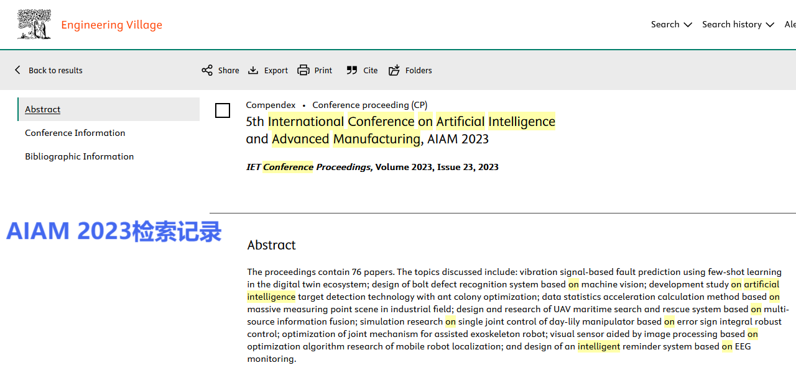Viewport: 796px width, 391px height.
Task: Jump to Conference Information section
Action: click(x=75, y=133)
